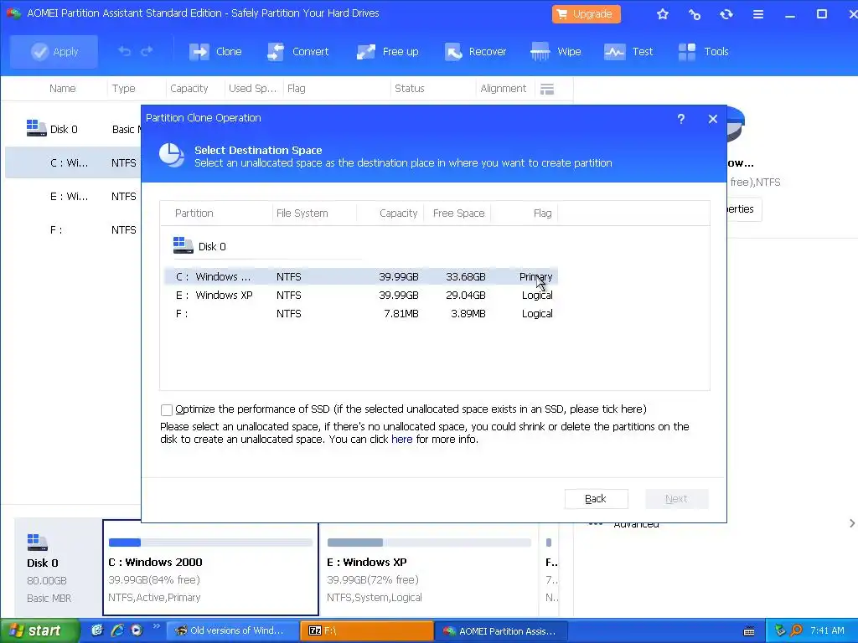Open the Wipe tool
This screenshot has width=858, height=643.
556,51
